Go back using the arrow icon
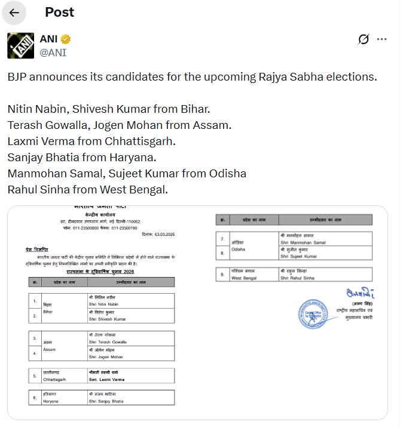 (x=14, y=13)
